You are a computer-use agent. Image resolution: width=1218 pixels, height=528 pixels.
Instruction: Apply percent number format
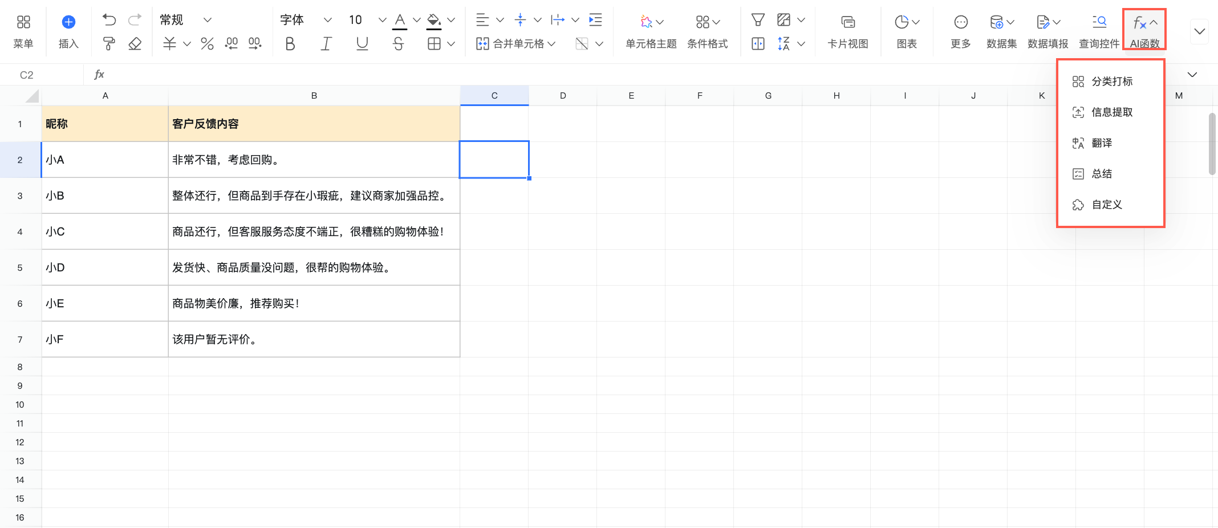click(207, 43)
